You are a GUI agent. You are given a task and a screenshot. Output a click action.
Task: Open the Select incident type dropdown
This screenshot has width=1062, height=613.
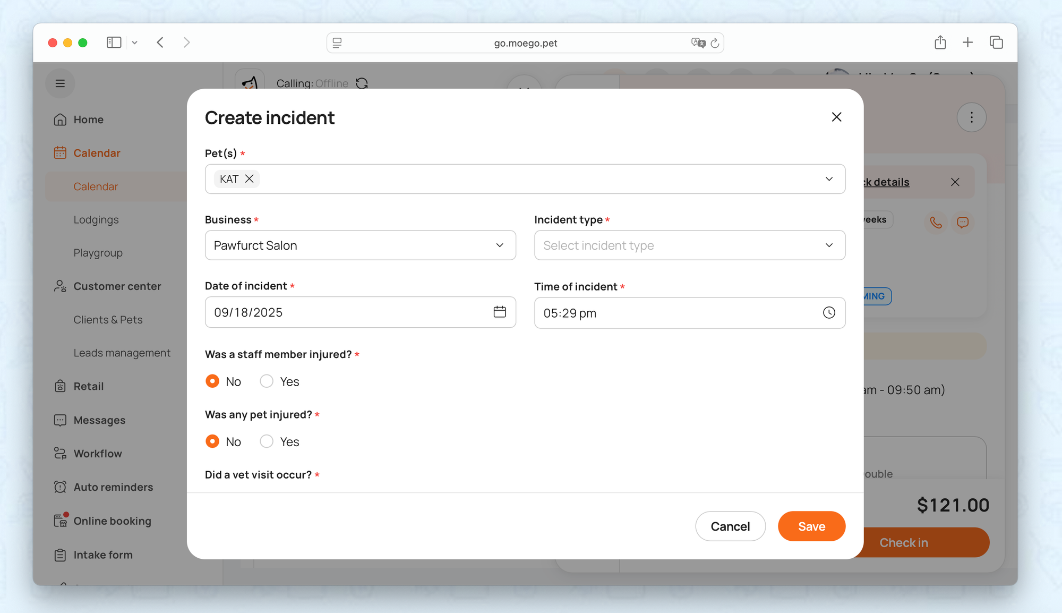click(x=689, y=245)
